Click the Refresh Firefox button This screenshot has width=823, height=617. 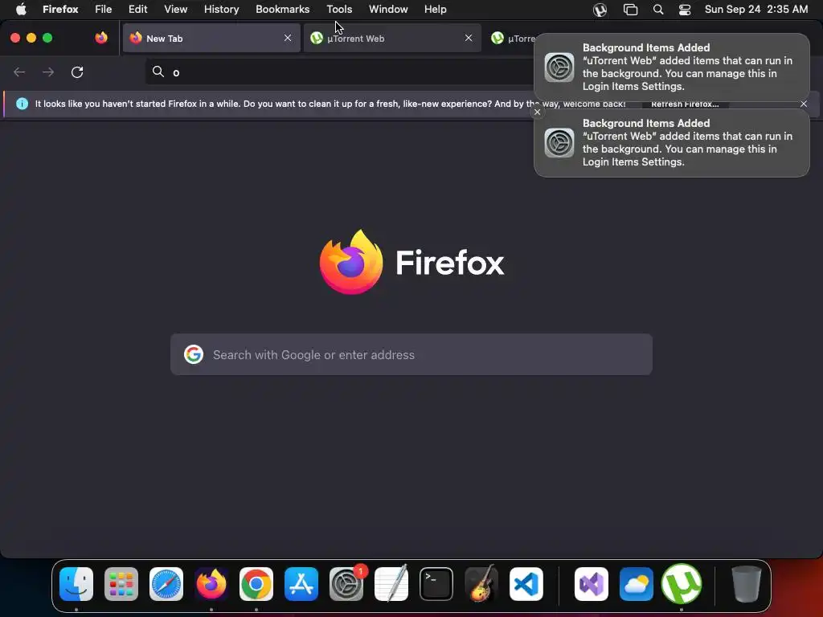click(685, 104)
